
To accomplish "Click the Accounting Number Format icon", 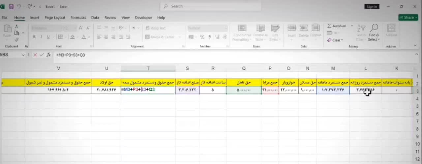I will [192, 37].
